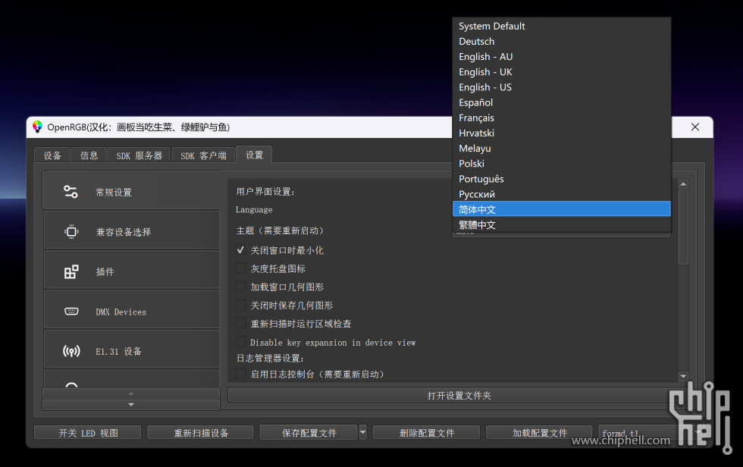Click settings sidebar scroll up arrow
This screenshot has width=743, height=467.
pyautogui.click(x=131, y=393)
